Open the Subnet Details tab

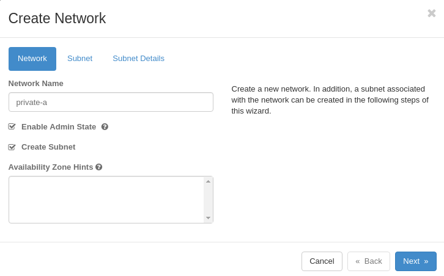pyautogui.click(x=138, y=59)
